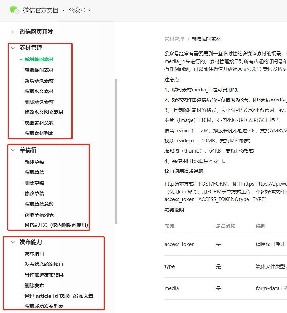Click the 是否必须 table column header
287x313 pixels.
(x=226, y=226)
